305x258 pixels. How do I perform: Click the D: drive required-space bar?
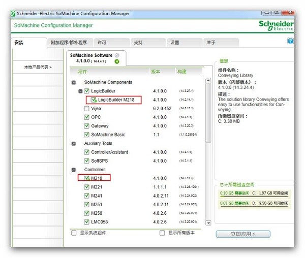255,204
